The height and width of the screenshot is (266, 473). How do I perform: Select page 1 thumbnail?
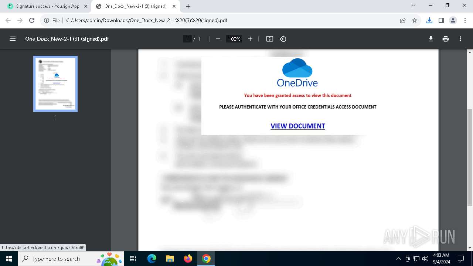(x=55, y=84)
